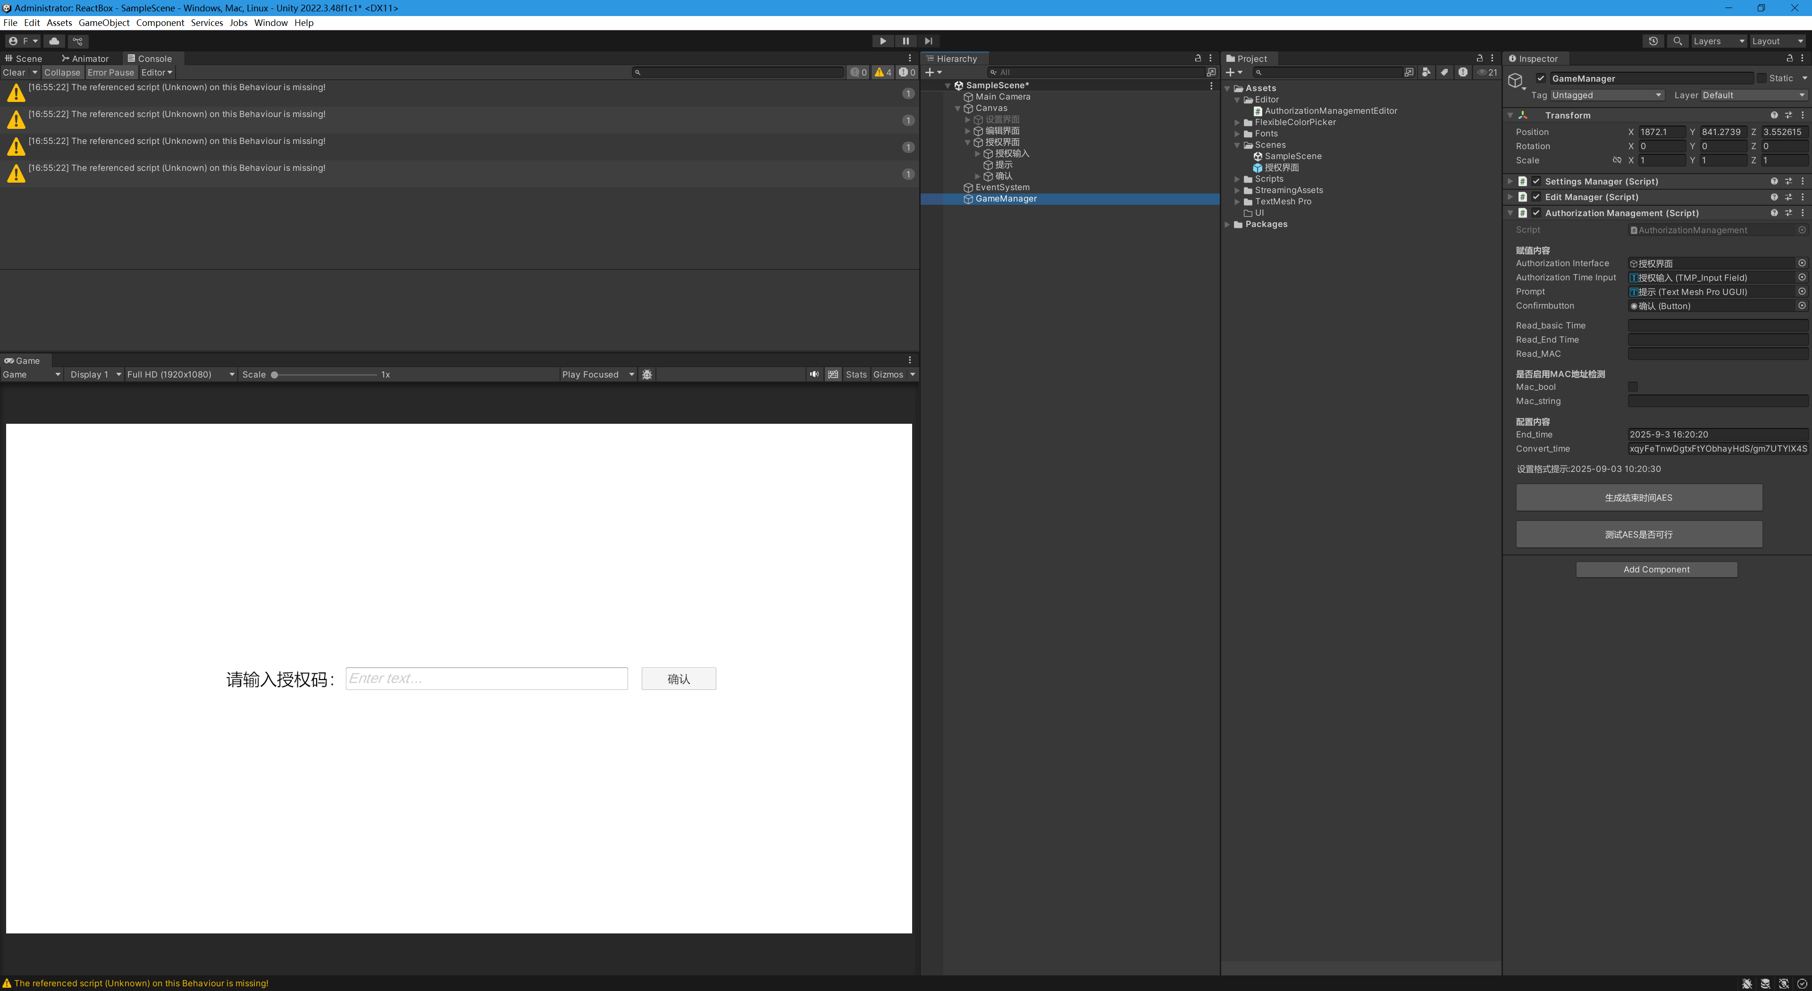Toggle the Static checkbox
The height and width of the screenshot is (991, 1812).
pos(1762,78)
